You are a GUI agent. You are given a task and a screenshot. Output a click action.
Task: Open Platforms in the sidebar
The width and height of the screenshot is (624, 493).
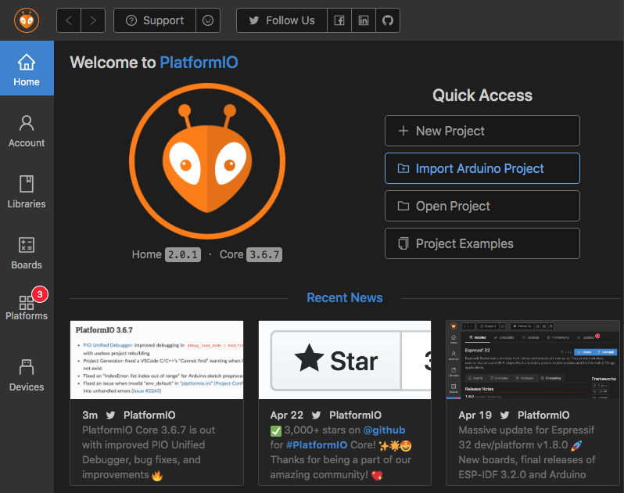point(27,308)
